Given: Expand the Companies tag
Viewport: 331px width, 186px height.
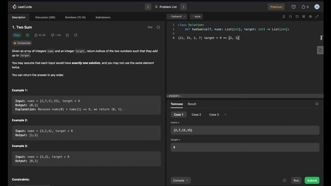Looking at the screenshot, I should pyautogui.click(x=22, y=43).
